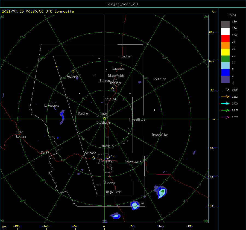Click the Ponoka town label
The height and width of the screenshot is (230, 246).
125,56
